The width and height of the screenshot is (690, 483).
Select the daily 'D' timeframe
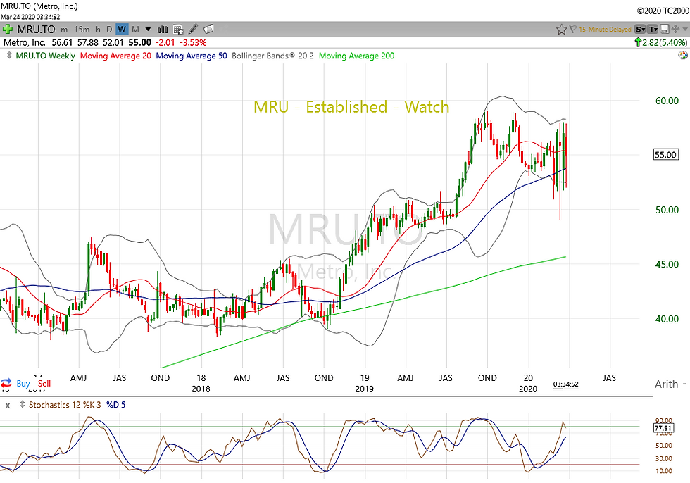click(x=109, y=30)
